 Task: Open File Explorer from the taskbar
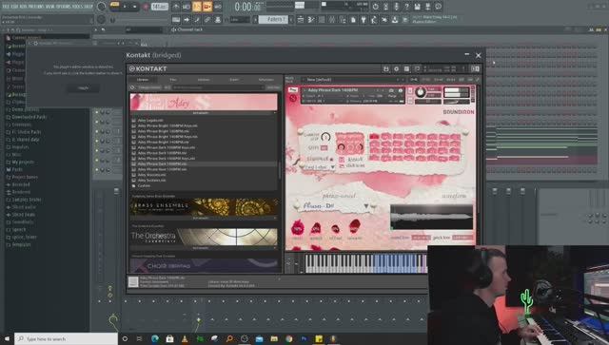click(x=274, y=338)
